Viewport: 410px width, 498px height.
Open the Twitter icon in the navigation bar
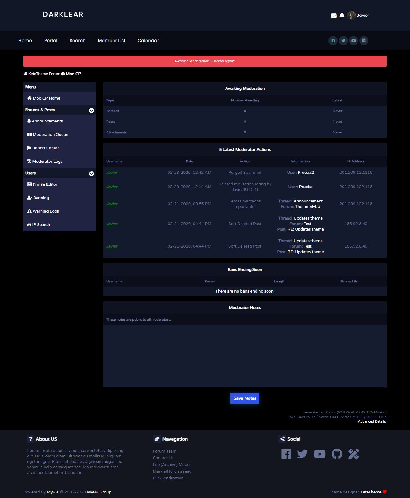tap(343, 41)
